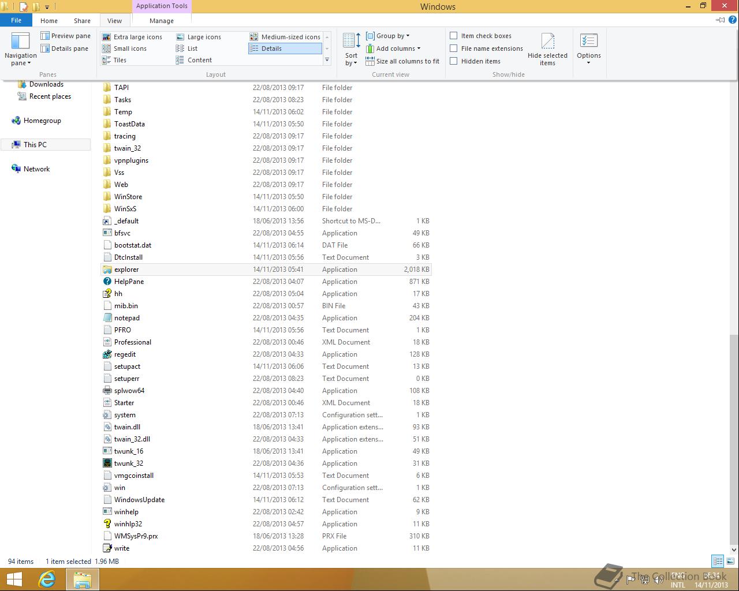
Task: Switch to Tiles layout
Action: click(x=114, y=60)
